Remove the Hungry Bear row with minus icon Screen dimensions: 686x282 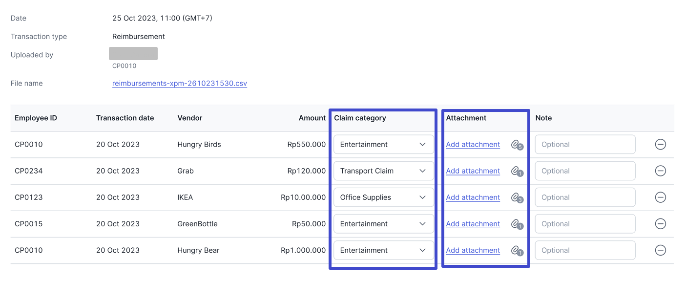pos(660,250)
